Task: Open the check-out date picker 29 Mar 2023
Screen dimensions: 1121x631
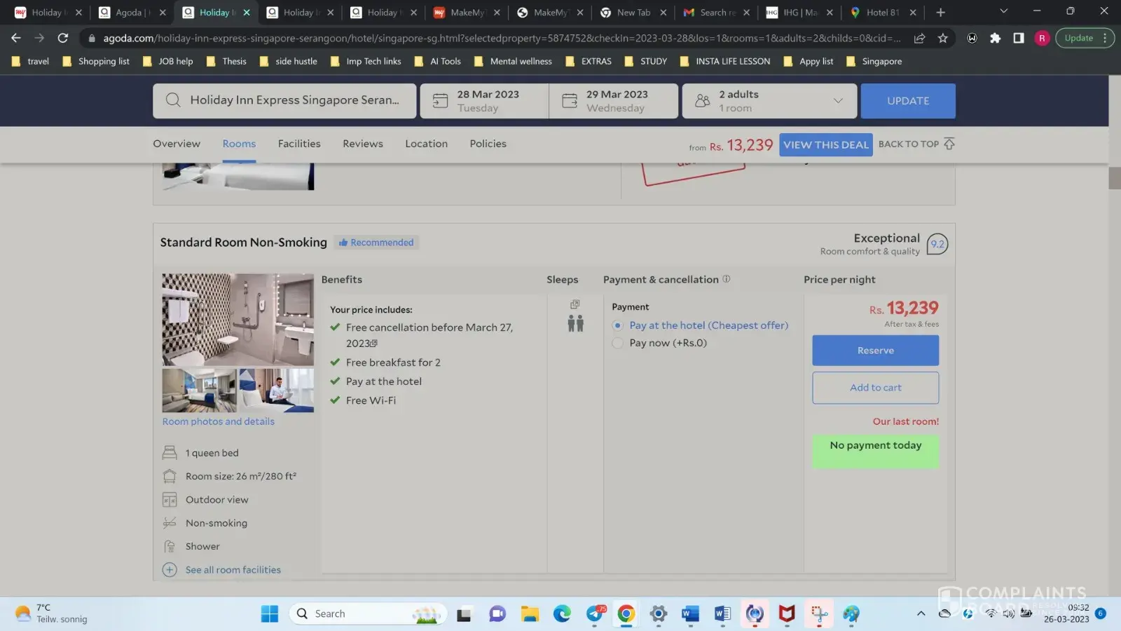Action: [614, 101]
